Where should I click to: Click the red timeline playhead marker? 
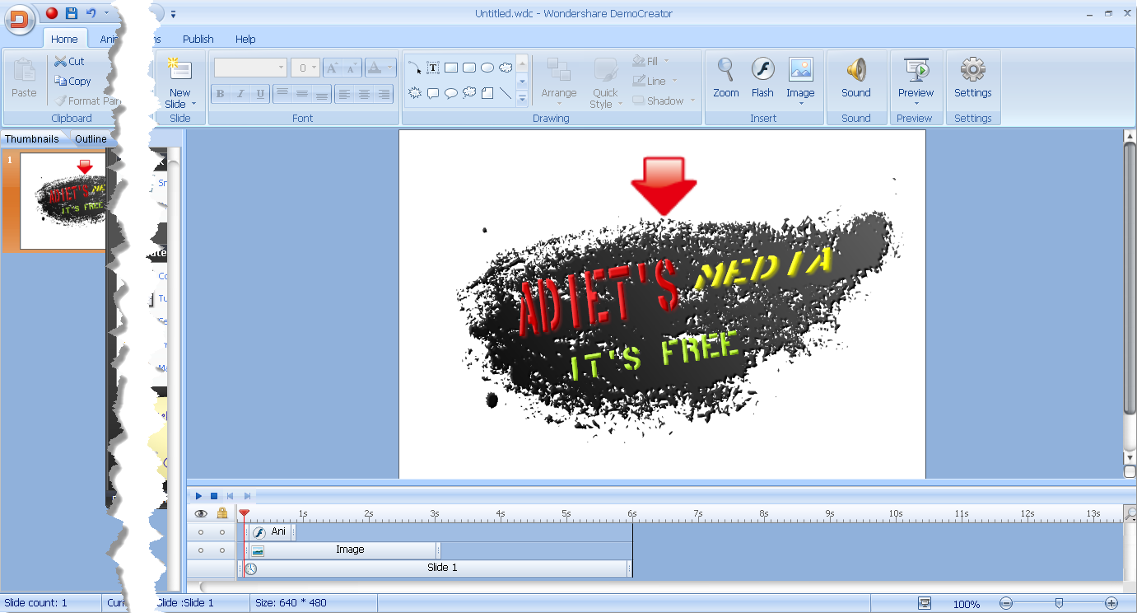point(244,513)
